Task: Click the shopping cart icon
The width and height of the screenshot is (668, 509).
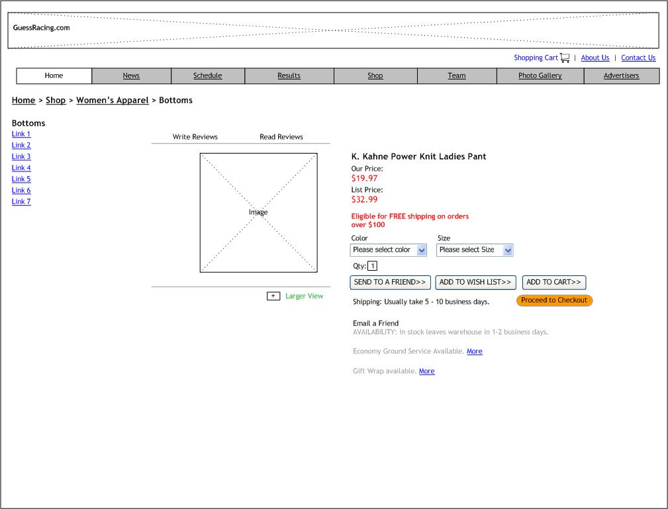Action: [565, 58]
